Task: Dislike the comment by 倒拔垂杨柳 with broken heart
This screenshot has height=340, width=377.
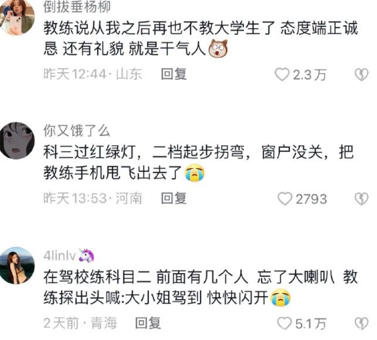Action: (361, 75)
